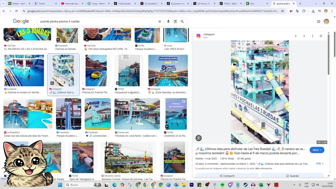Clear the Google search box text
The image size is (336, 189).
160,22
